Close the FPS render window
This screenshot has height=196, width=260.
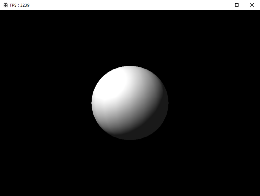tap(252, 5)
